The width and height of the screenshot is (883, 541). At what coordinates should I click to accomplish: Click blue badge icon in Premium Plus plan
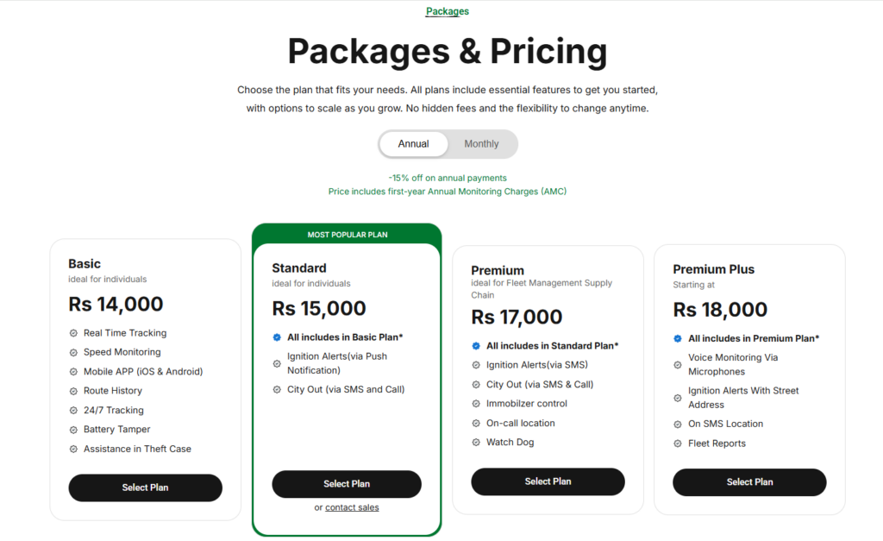click(678, 338)
